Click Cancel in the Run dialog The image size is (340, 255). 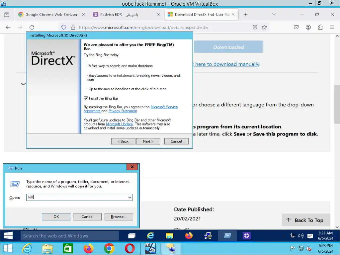tap(87, 216)
